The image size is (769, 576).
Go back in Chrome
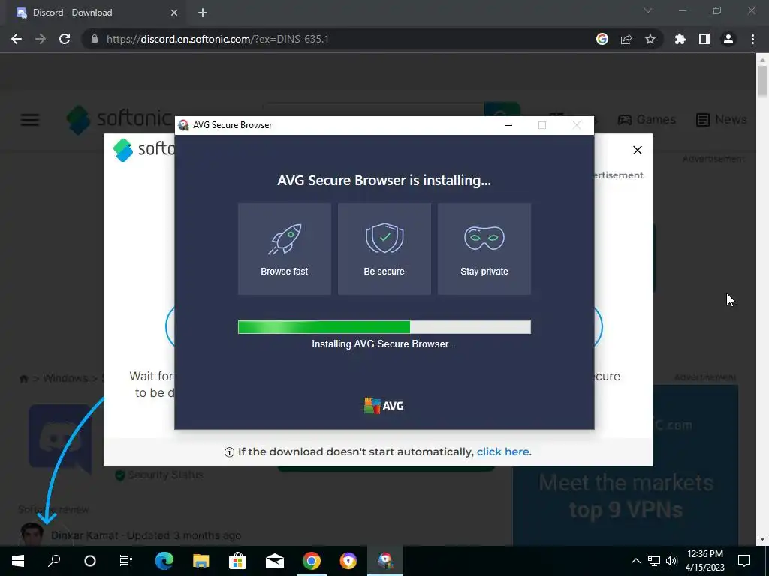17,39
